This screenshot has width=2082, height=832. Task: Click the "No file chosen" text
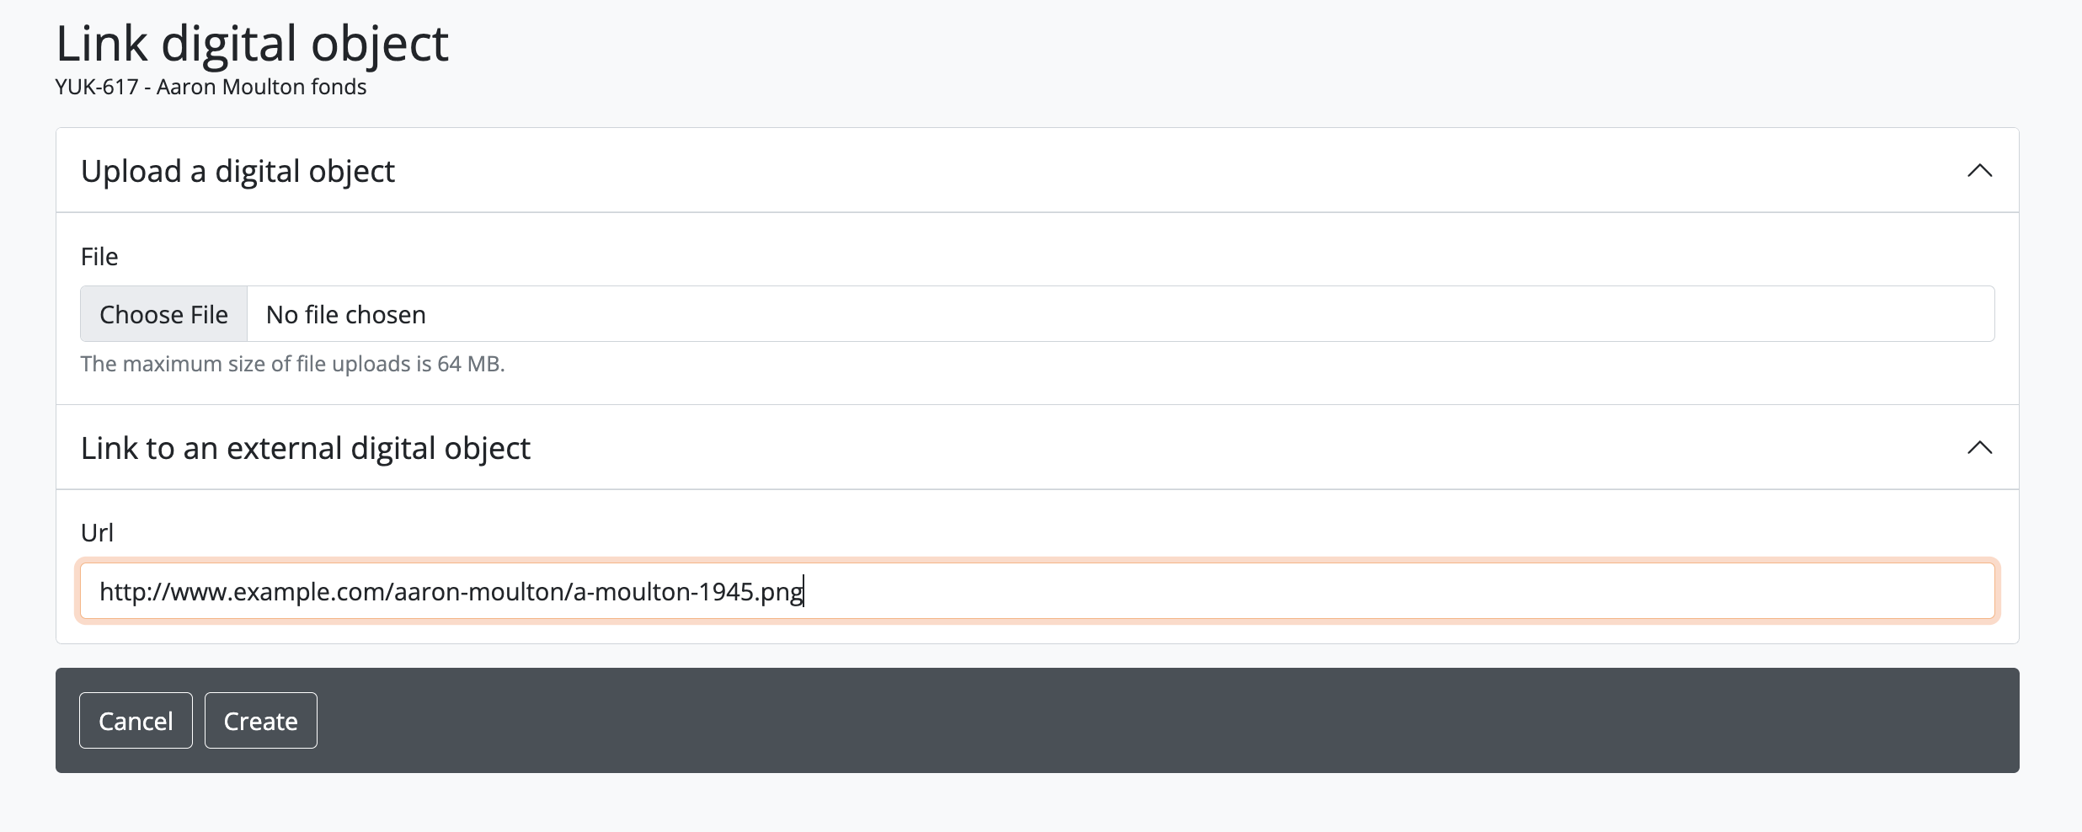click(x=345, y=315)
